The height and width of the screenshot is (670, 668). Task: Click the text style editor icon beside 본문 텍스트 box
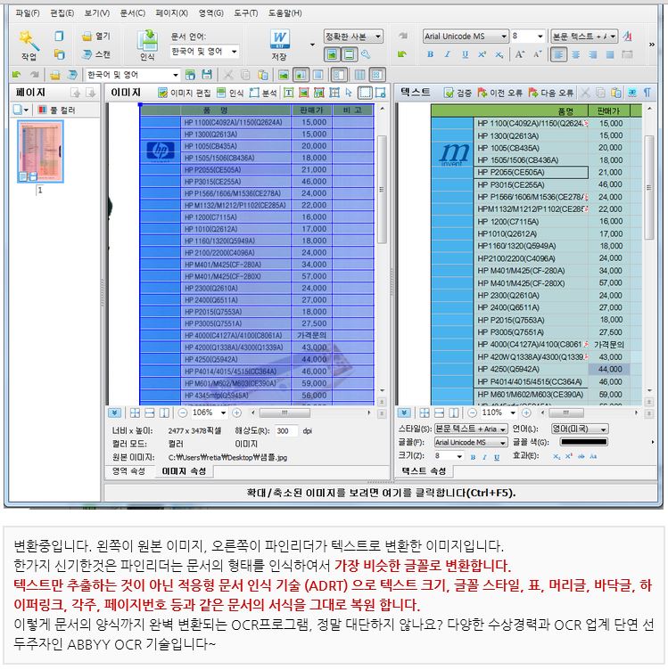627,37
